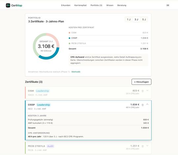This screenshot has width=178, height=155.
Task: Click trash icon on PECB 27001LA card
Action: (x=143, y=146)
